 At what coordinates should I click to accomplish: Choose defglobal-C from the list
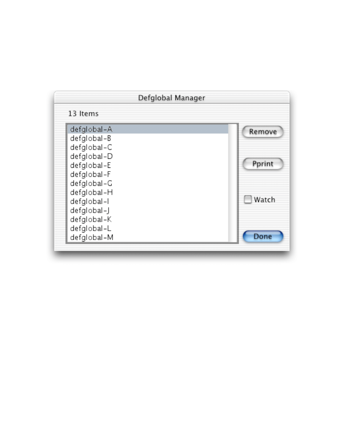tap(148, 147)
